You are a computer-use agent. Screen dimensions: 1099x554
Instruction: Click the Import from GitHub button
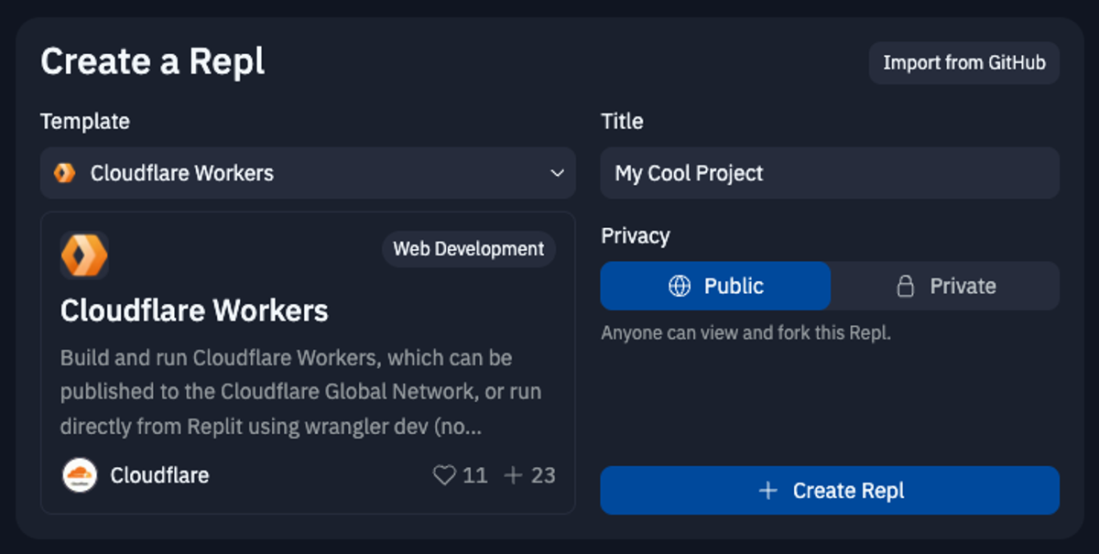[963, 62]
